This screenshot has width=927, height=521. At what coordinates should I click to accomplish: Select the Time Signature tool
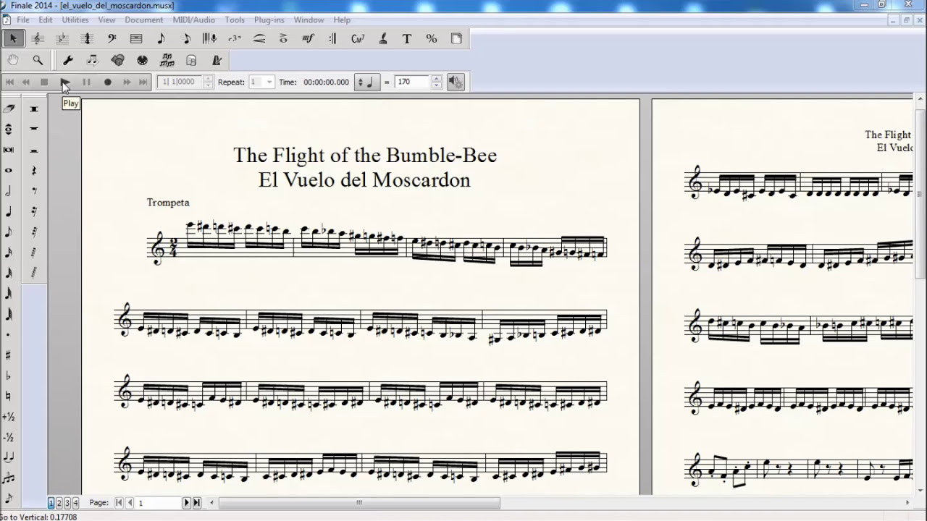click(87, 38)
